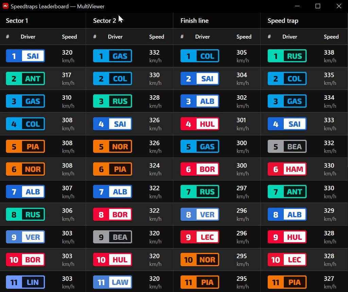Click the MultiViewer app icon in the title bar

[5, 6]
